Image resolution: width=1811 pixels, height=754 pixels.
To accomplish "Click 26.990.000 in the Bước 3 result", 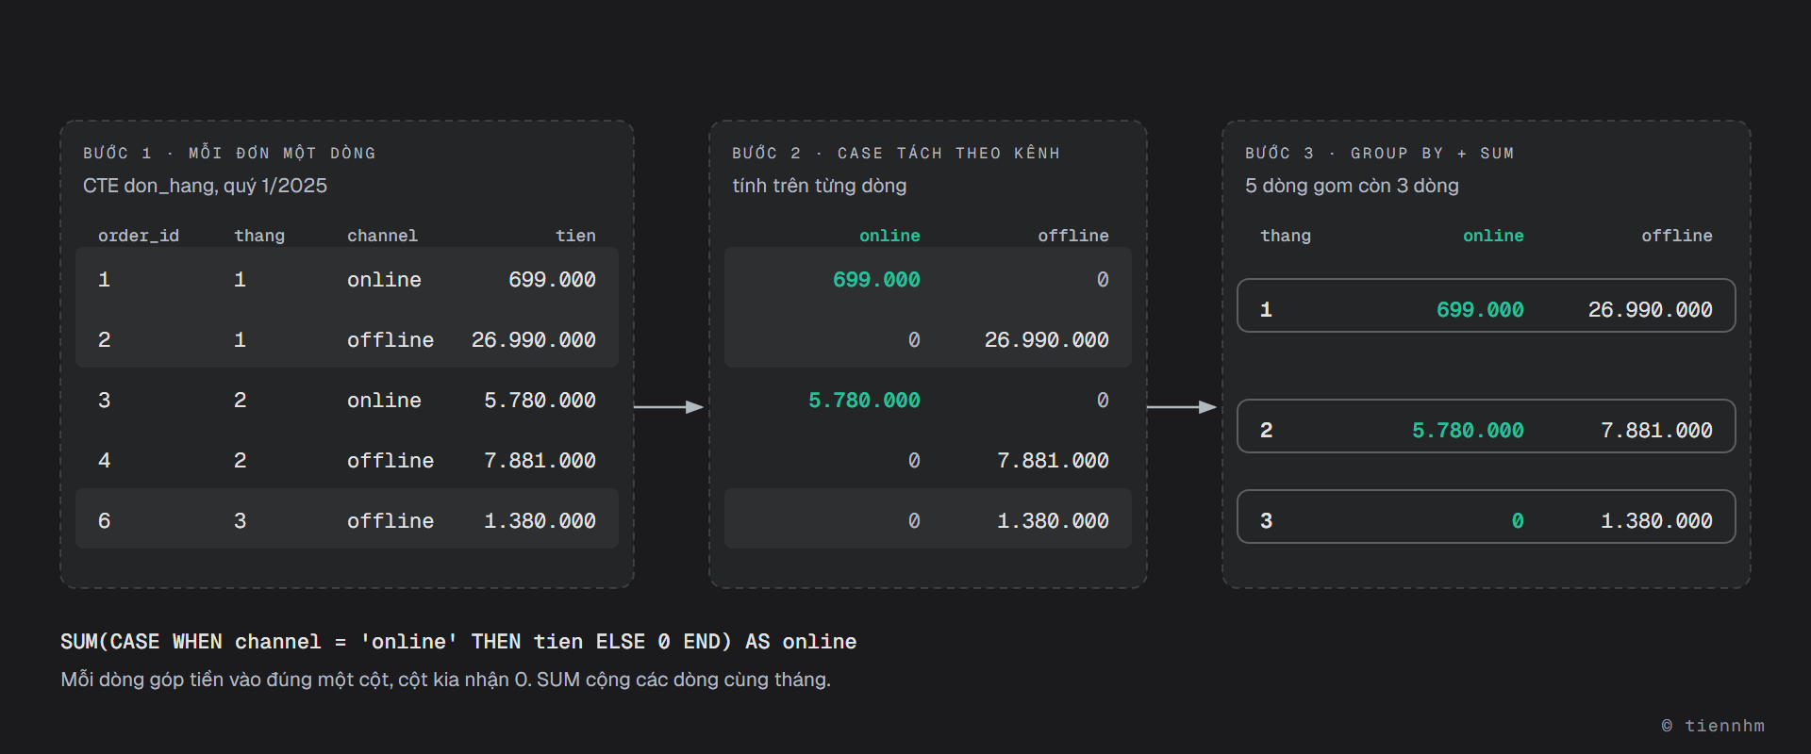I will click(x=1651, y=309).
